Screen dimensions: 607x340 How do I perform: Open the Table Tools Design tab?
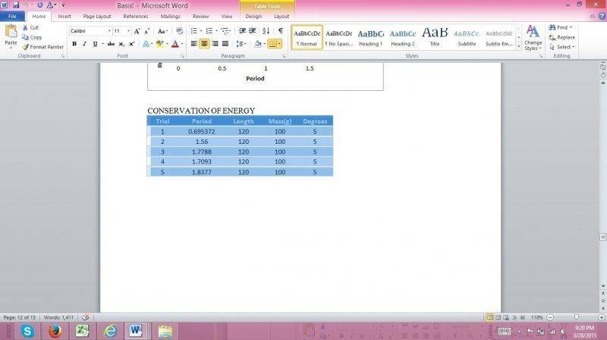253,16
